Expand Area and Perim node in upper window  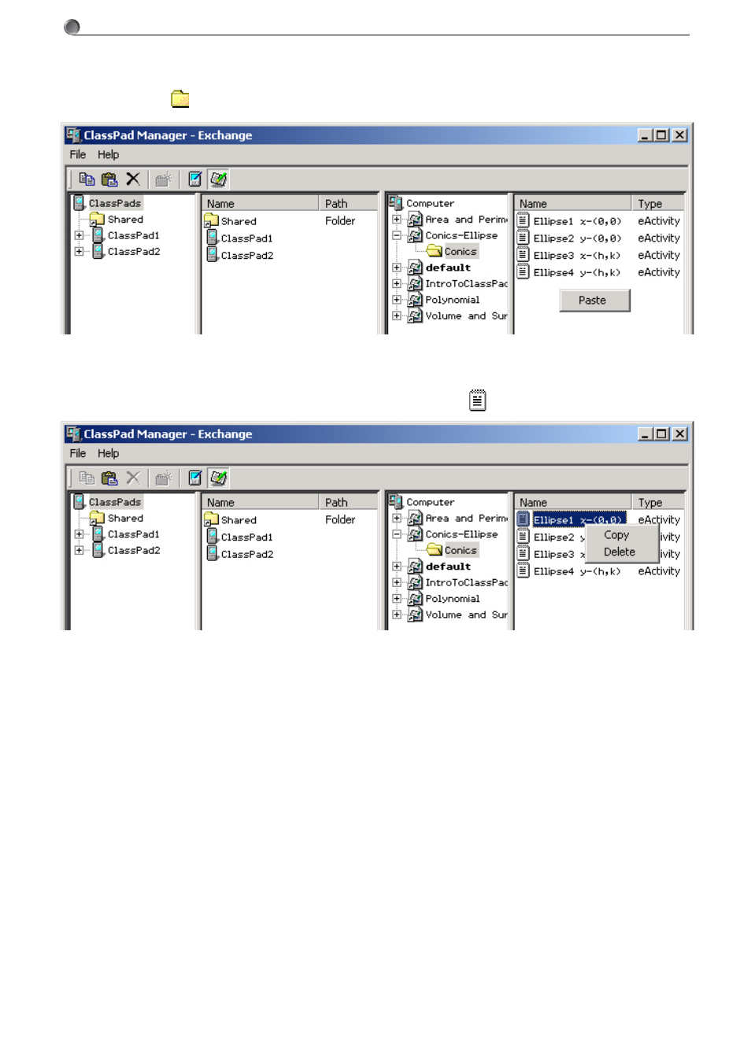pos(397,220)
